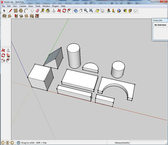Select the Paint Bucket tool
The image size is (168, 145).
48,11
